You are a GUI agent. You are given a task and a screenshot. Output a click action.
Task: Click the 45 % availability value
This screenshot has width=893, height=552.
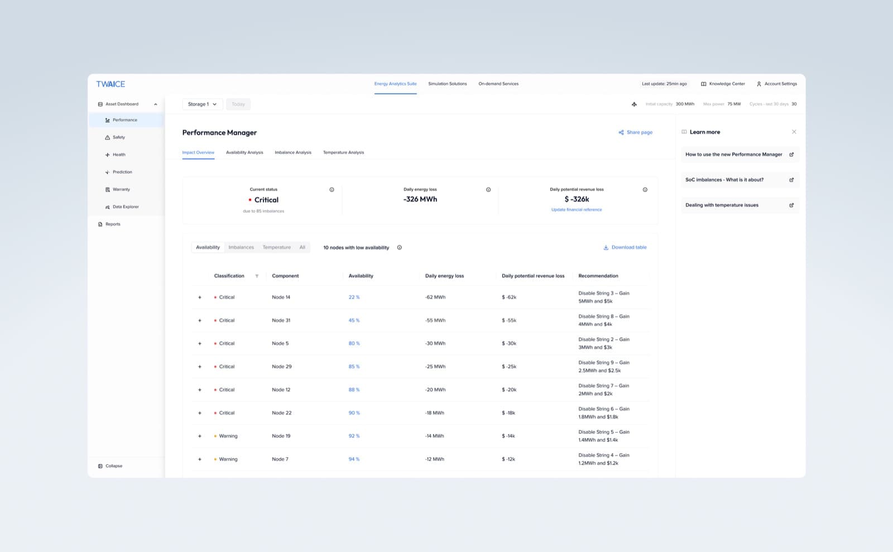click(x=354, y=320)
